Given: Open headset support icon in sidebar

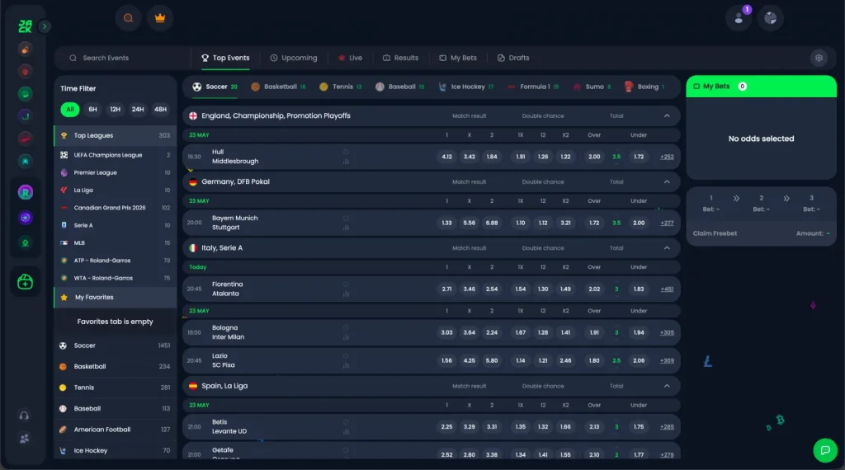Looking at the screenshot, I should click(x=24, y=416).
